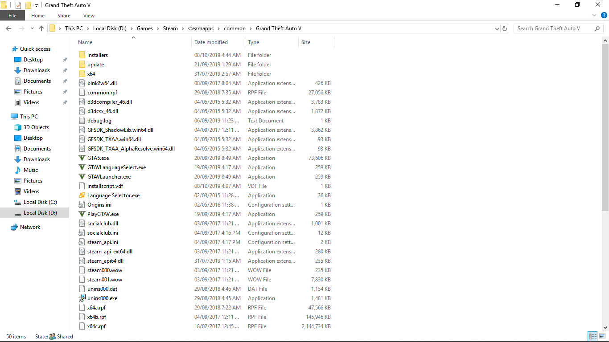This screenshot has width=609, height=342.
Task: Sort by the Type column header
Action: (272, 42)
